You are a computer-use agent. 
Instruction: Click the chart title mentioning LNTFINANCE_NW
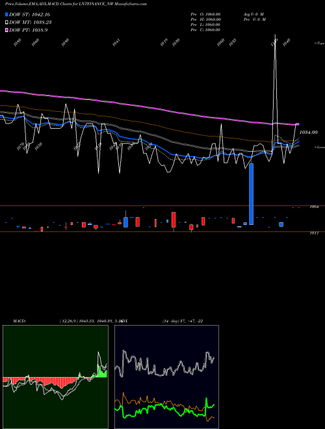76,4
